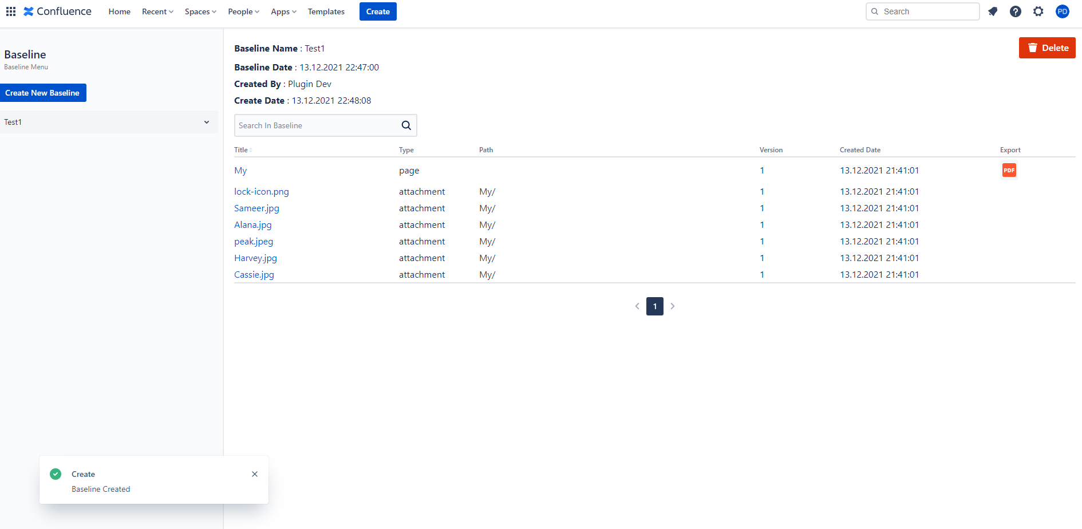Focus the Search In Baseline field
Screen dimensions: 1082x529
click(x=315, y=125)
